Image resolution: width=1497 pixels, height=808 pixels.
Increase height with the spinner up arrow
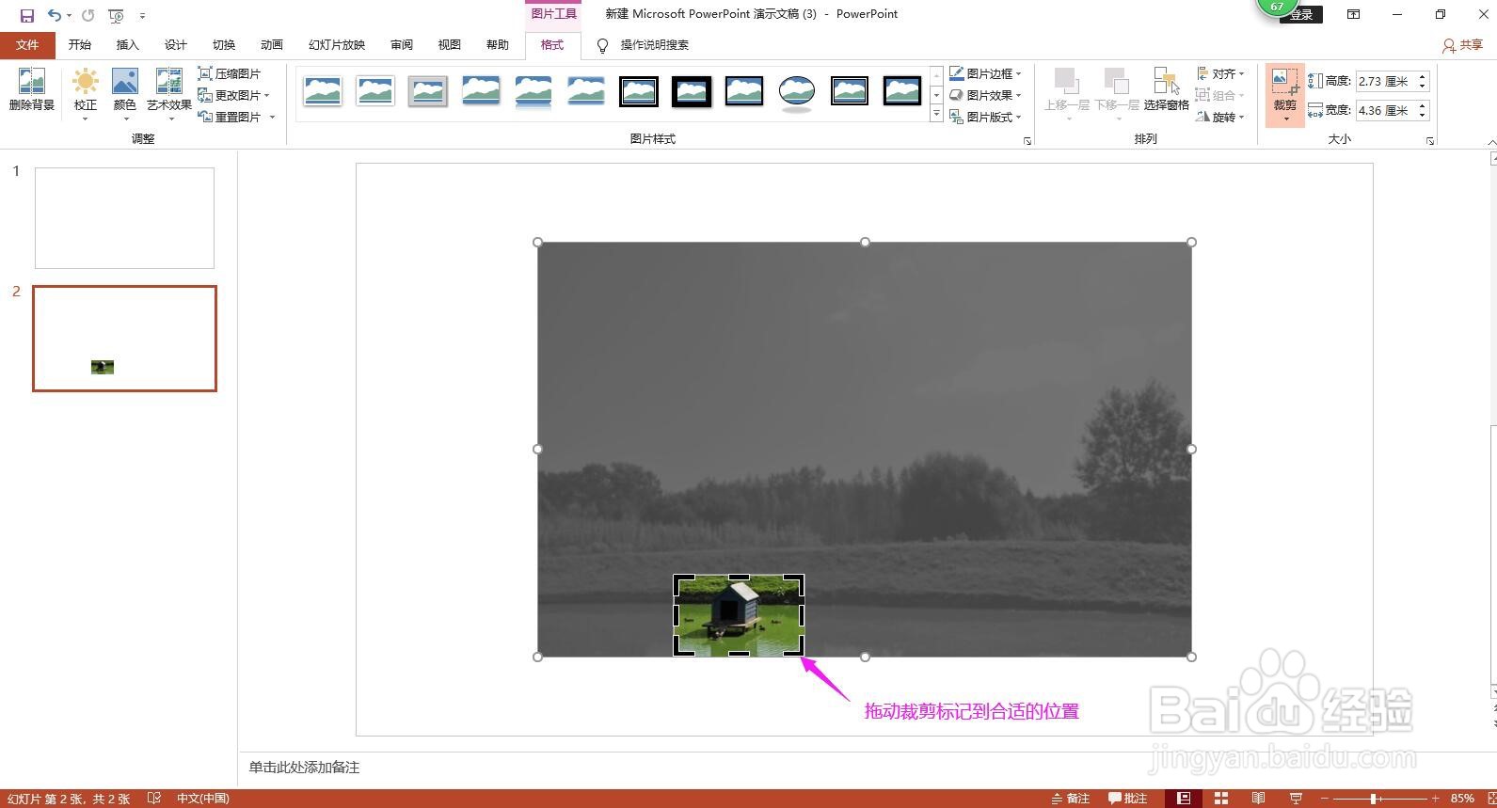point(1422,77)
